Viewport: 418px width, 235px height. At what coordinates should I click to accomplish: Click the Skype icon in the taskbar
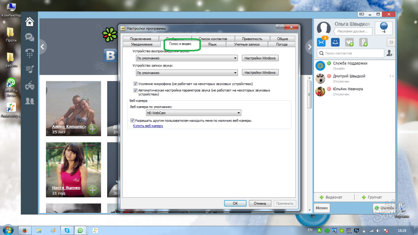[x=67, y=230]
